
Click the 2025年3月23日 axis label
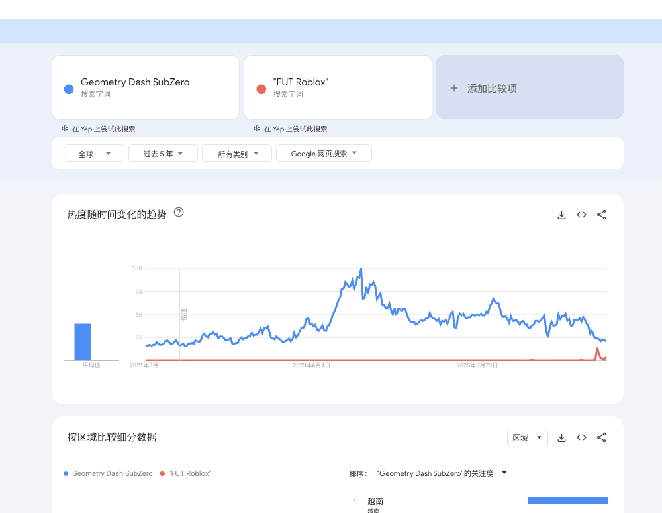(x=477, y=365)
